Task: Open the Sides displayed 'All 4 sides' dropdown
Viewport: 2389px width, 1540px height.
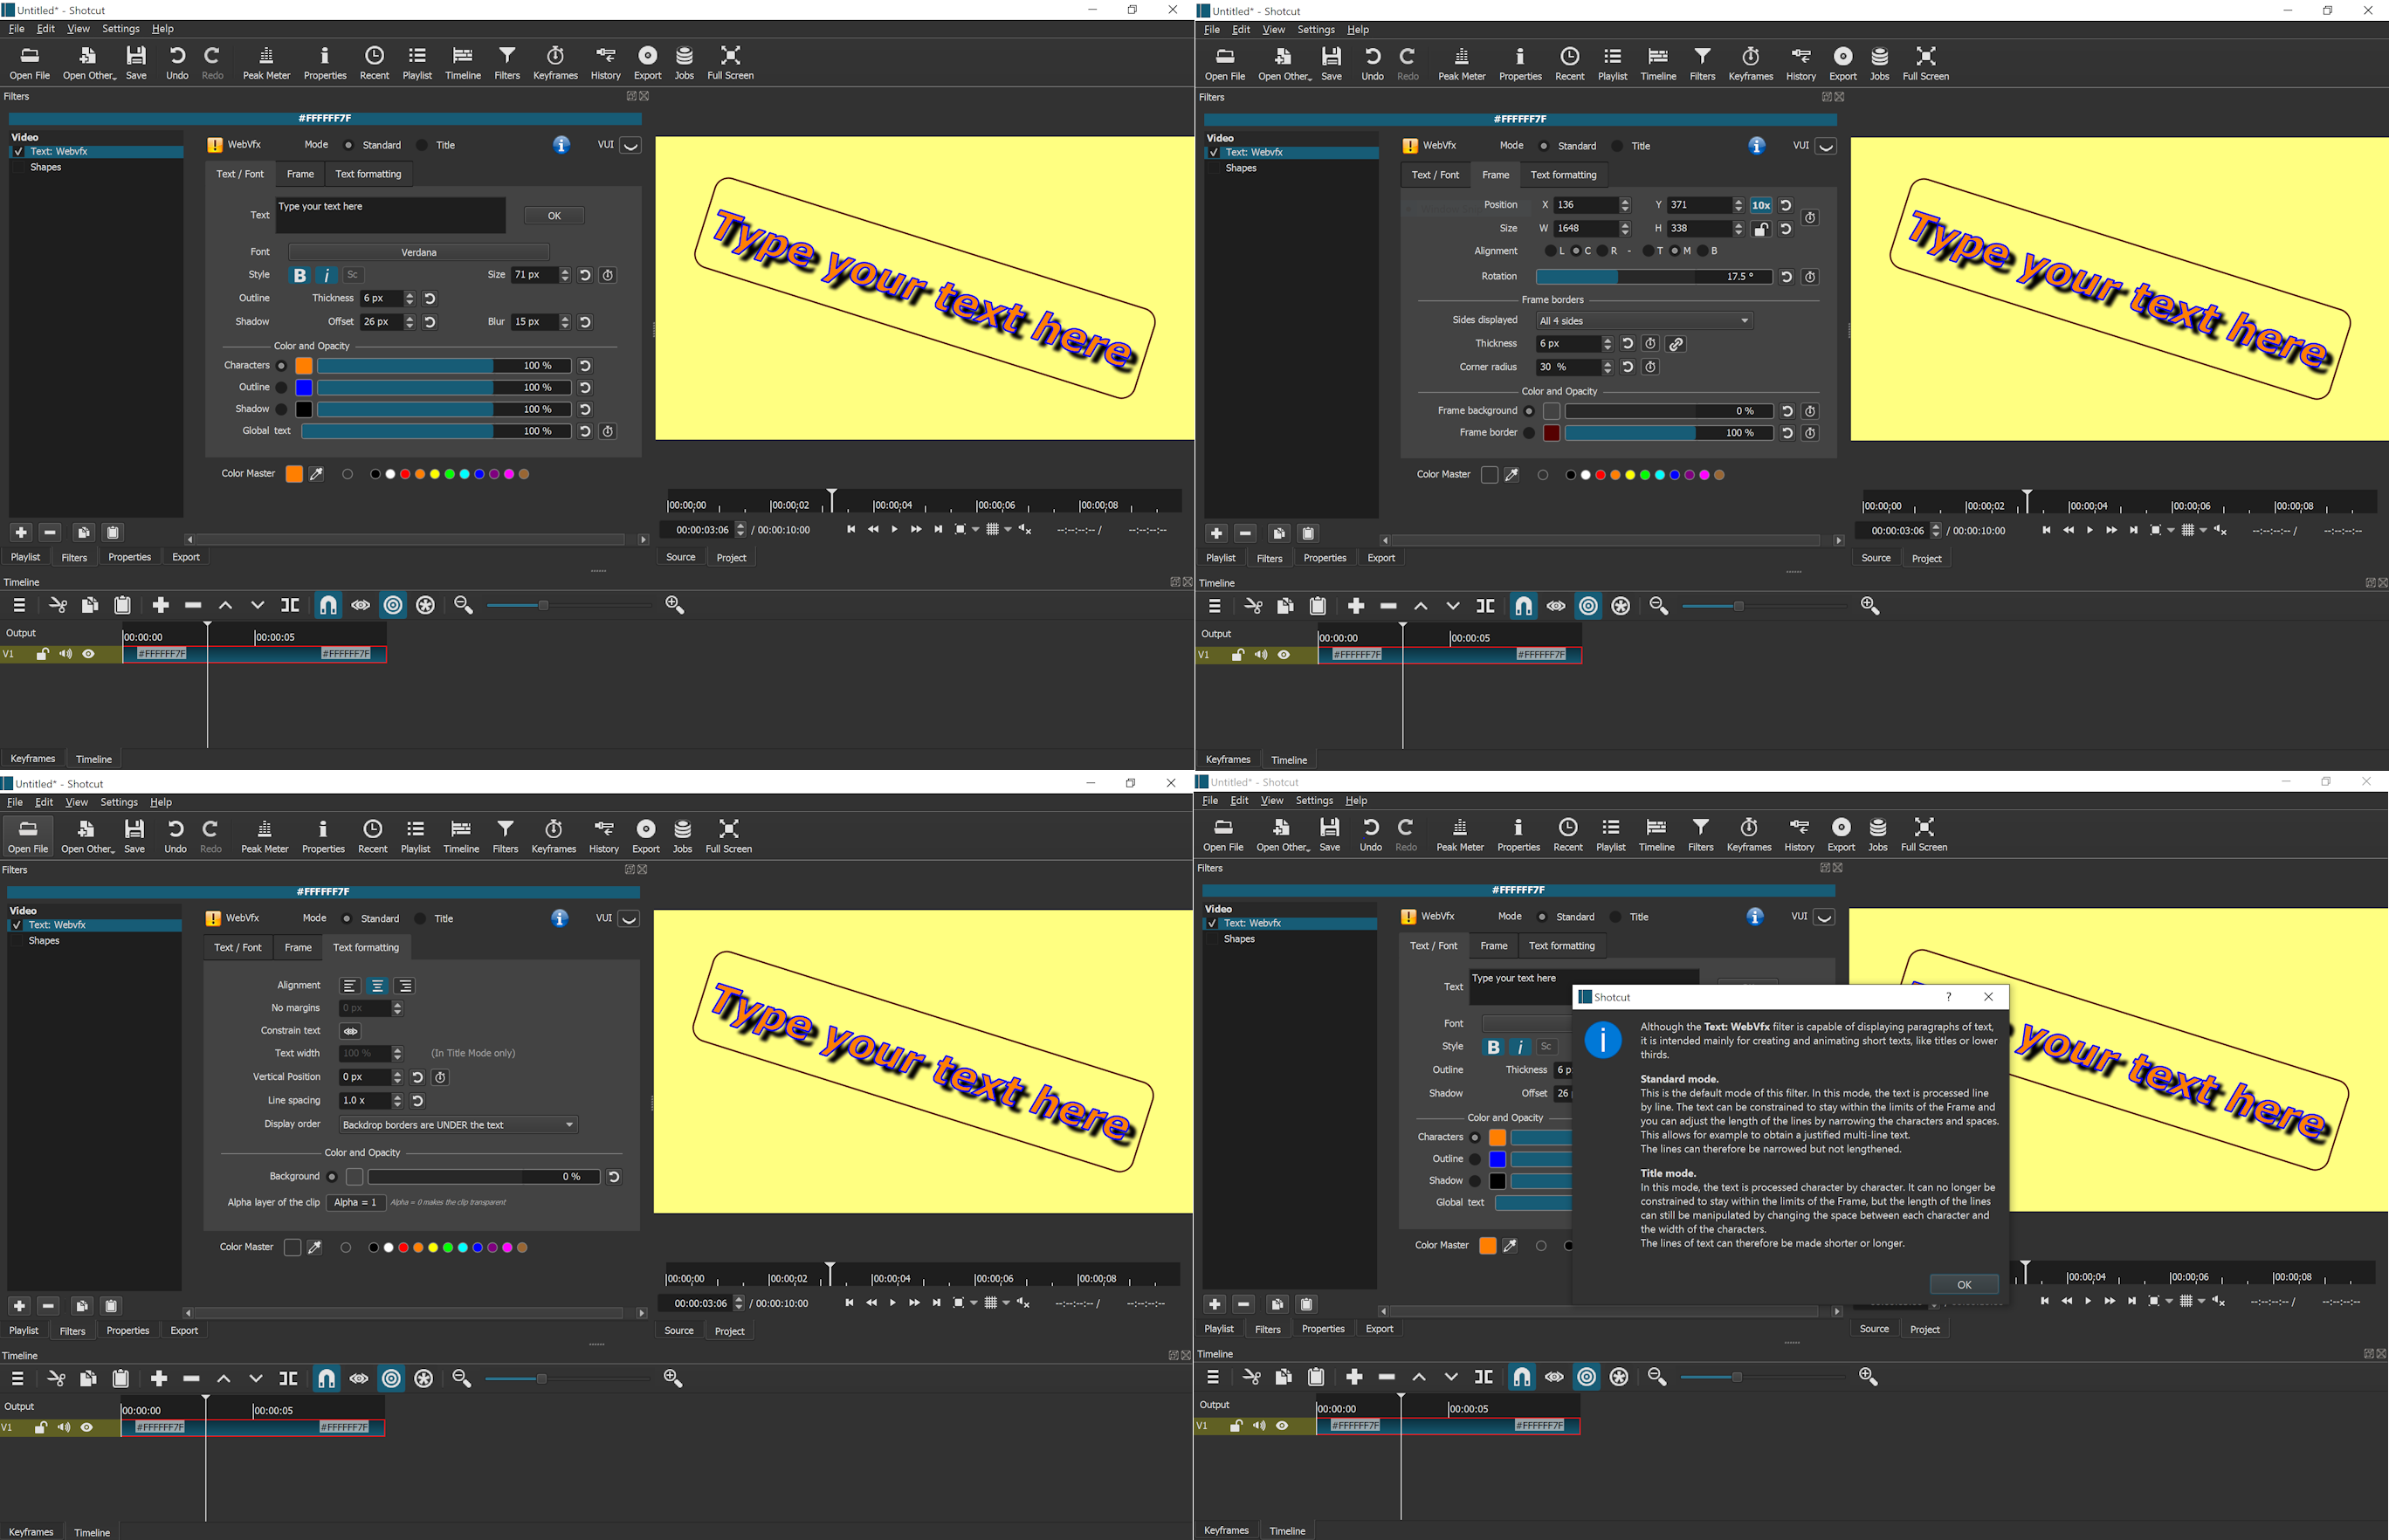Action: click(x=1643, y=321)
